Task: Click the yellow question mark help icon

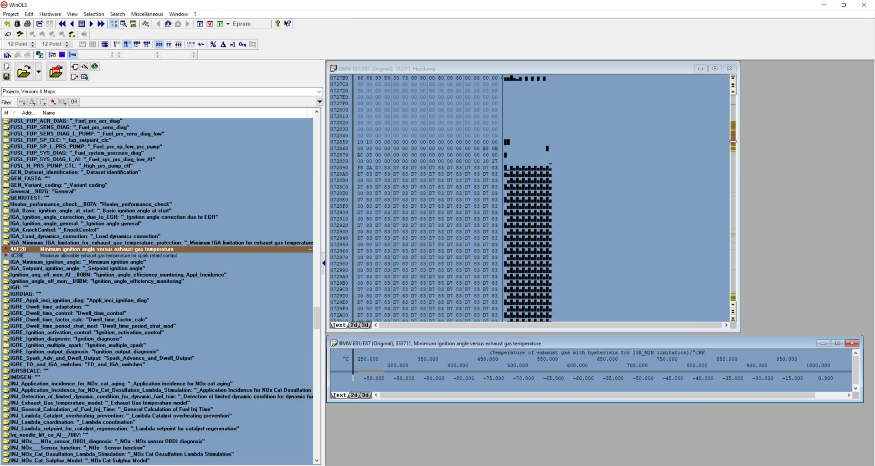Action: click(x=278, y=24)
